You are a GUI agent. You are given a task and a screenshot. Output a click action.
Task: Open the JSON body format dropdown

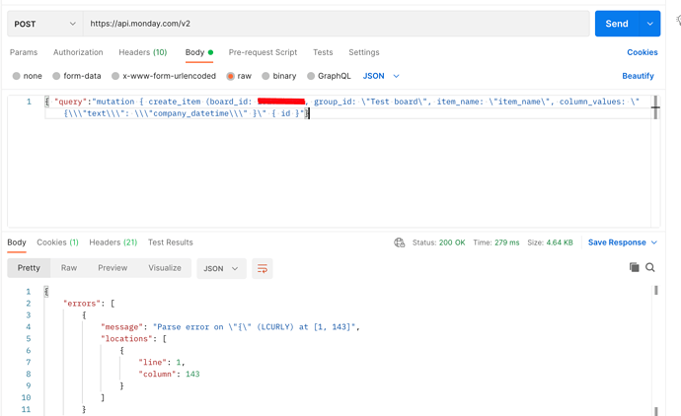381,76
